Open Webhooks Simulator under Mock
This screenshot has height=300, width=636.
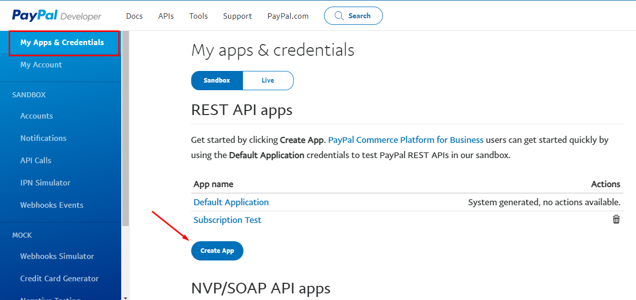click(x=57, y=256)
